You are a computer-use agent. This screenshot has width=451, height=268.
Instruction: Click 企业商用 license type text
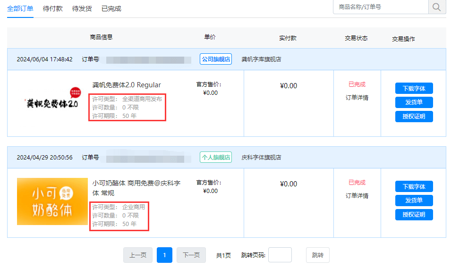pos(134,207)
